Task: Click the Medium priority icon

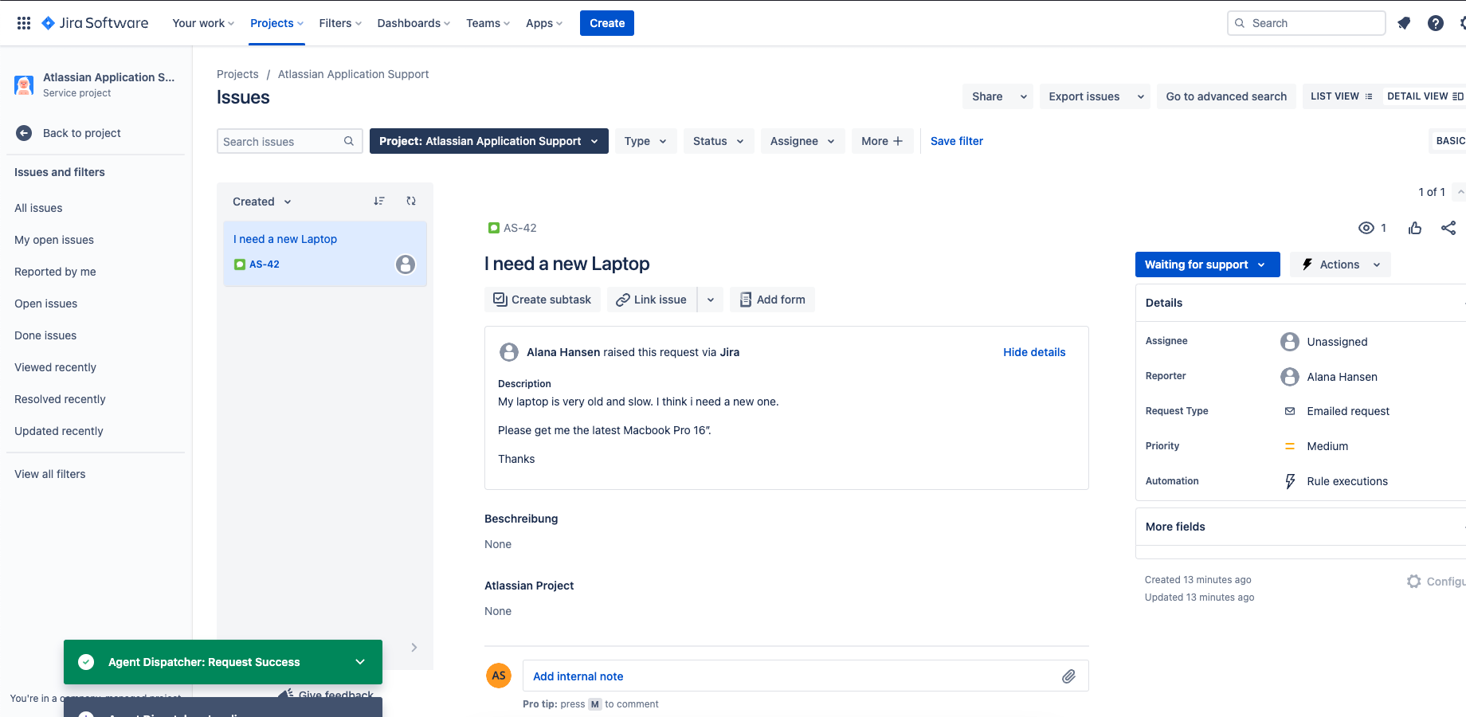Action: click(1290, 446)
